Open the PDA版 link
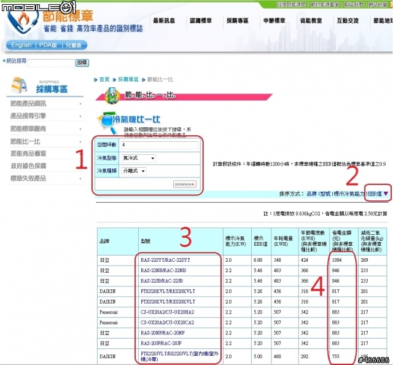 click(x=48, y=45)
